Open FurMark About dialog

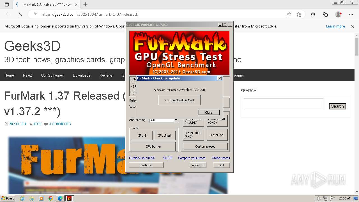pyautogui.click(x=198, y=165)
